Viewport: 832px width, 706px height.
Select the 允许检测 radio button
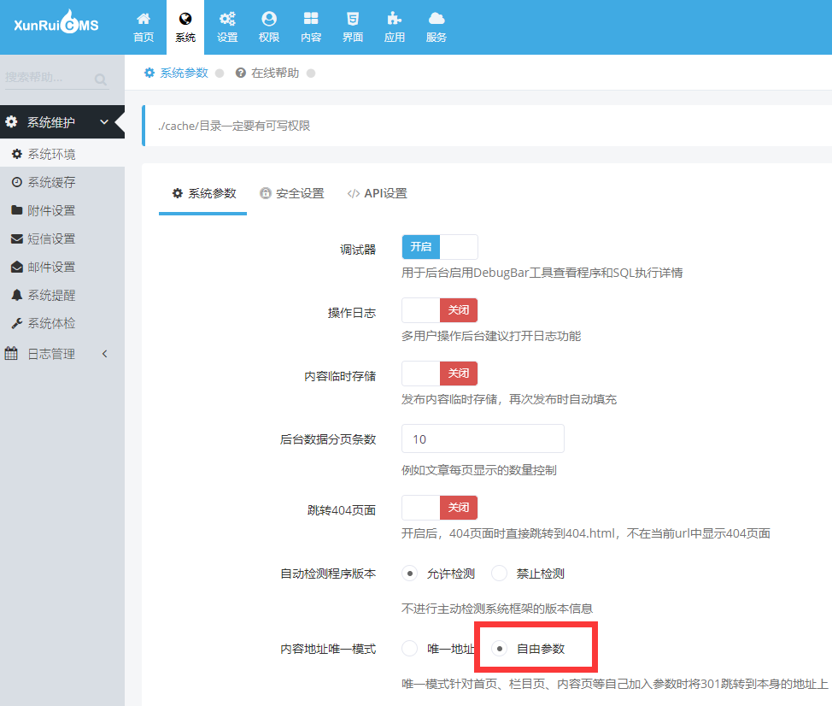click(410, 574)
